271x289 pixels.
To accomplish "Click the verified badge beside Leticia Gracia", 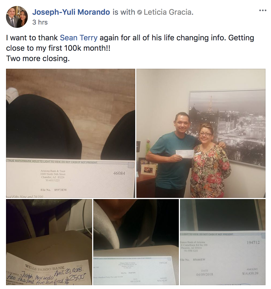I will click(140, 12).
